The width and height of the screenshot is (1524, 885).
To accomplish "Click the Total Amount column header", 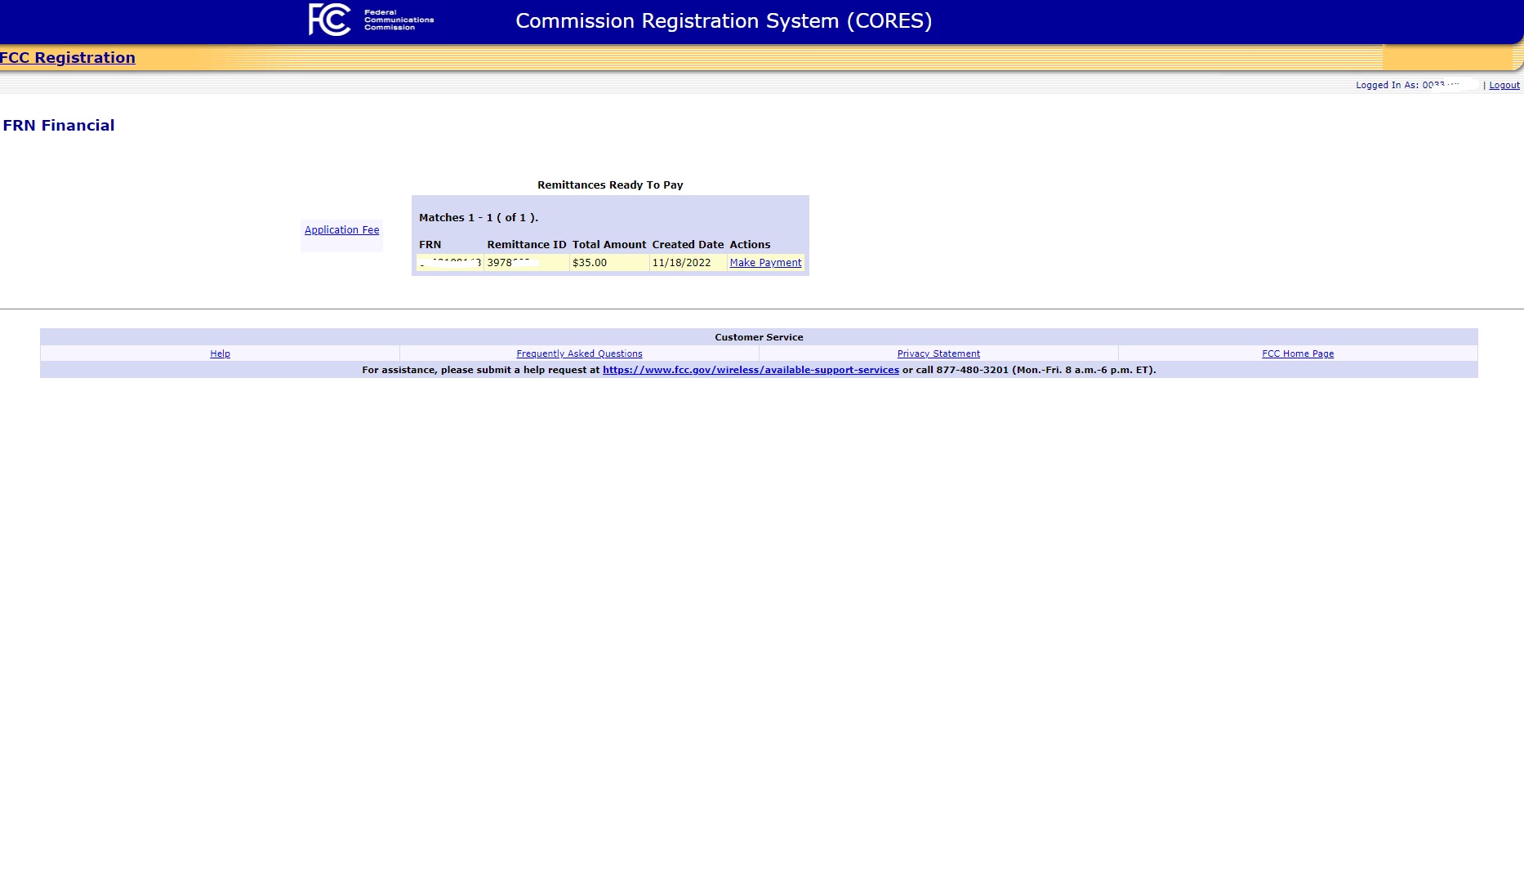I will pos(609,245).
